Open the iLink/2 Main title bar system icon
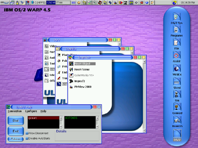The height and width of the screenshot is (148, 198). click(8, 107)
